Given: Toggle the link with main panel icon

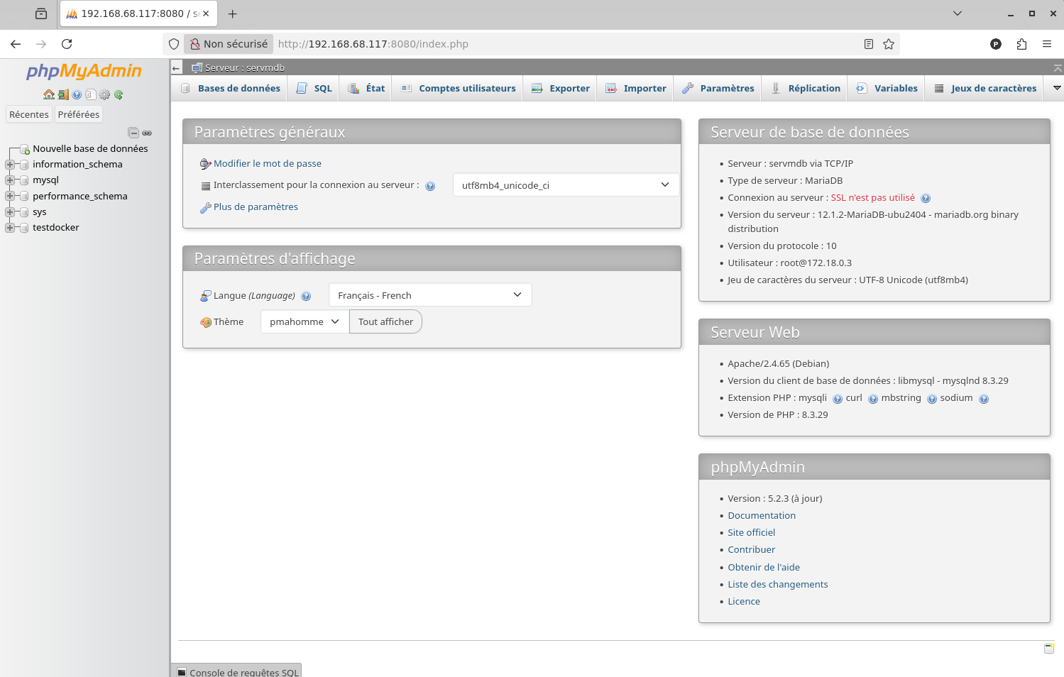Looking at the screenshot, I should click(x=147, y=133).
